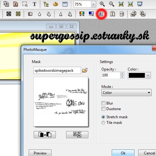Open the Image explorer tree icon
This screenshot has width=156, height=156.
[x=46, y=4]
